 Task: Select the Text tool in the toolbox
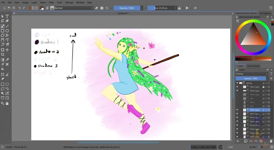click(x=7, y=16)
